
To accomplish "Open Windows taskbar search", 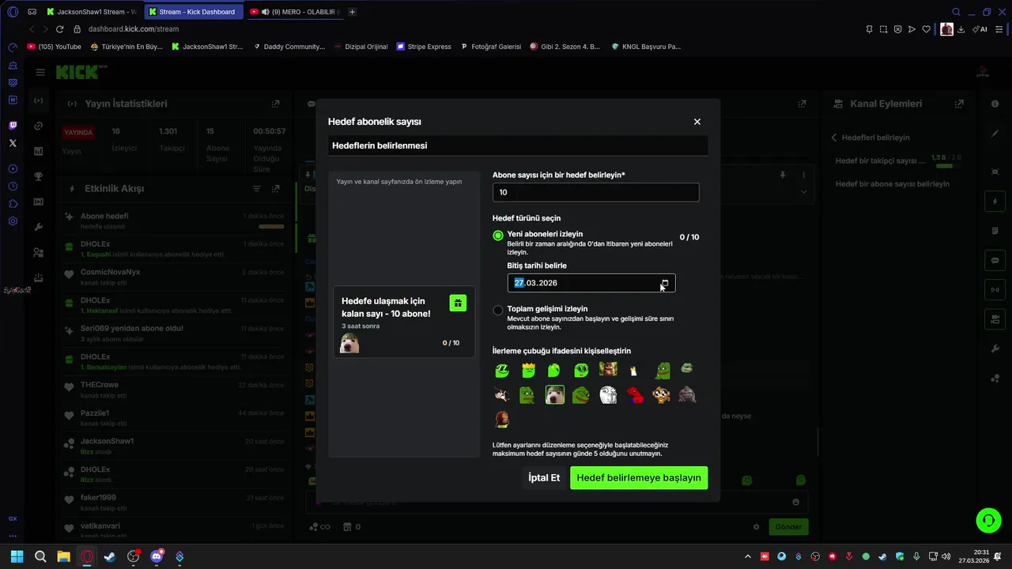I will pos(40,556).
